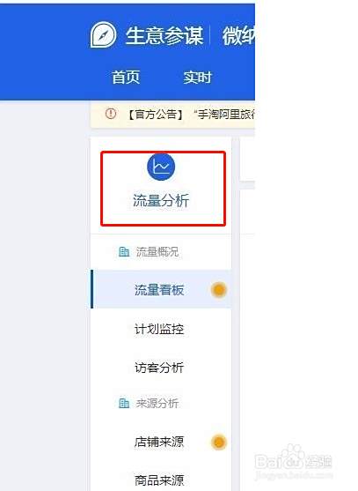Click the 流量概况 group header

157,252
